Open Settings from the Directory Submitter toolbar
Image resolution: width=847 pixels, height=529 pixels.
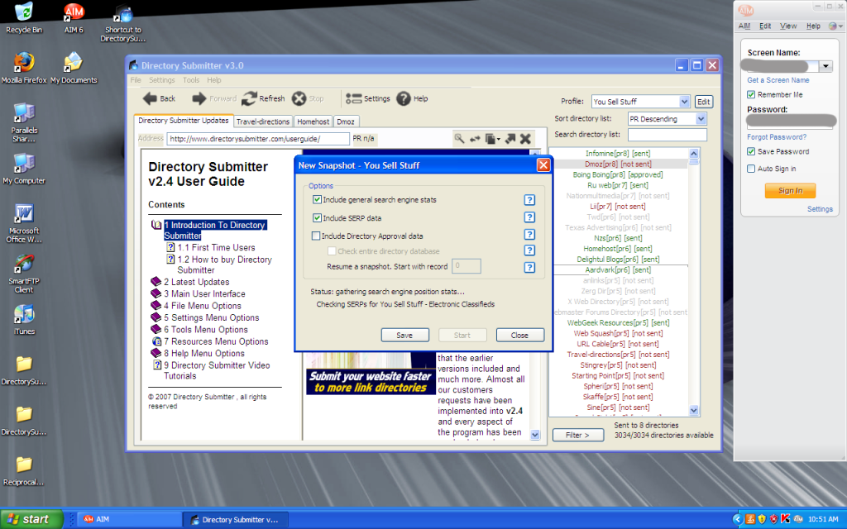point(367,99)
